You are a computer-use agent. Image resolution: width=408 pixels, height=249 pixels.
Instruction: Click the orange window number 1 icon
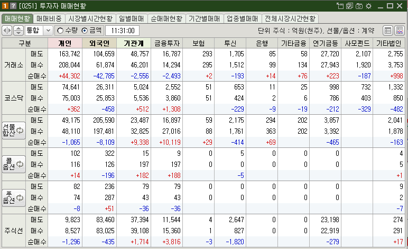point(5,6)
